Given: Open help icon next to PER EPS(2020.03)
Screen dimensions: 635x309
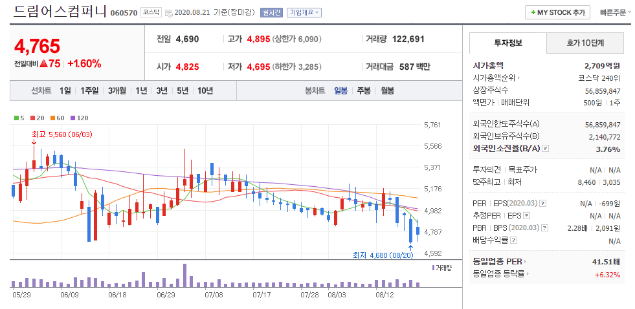Looking at the screenshot, I should [x=543, y=204].
